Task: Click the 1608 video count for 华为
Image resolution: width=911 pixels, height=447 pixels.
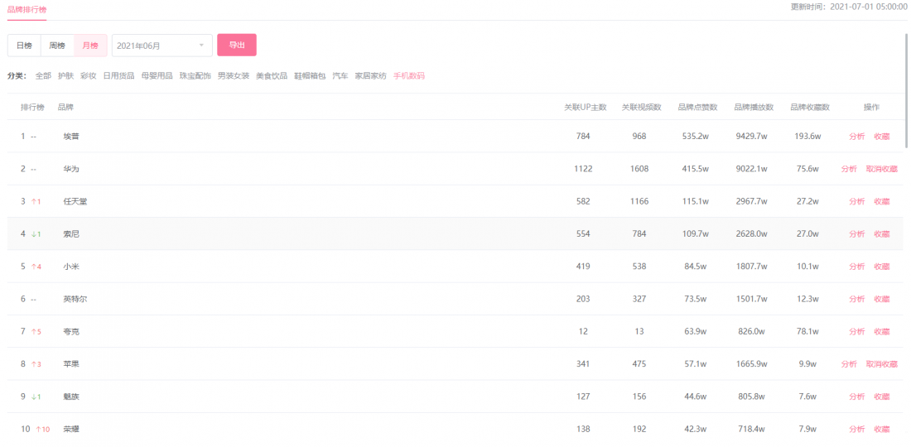Action: [x=641, y=169]
